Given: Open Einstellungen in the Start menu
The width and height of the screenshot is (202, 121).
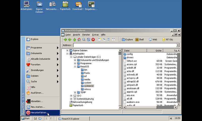Looking at the screenshot, I should [43, 70].
